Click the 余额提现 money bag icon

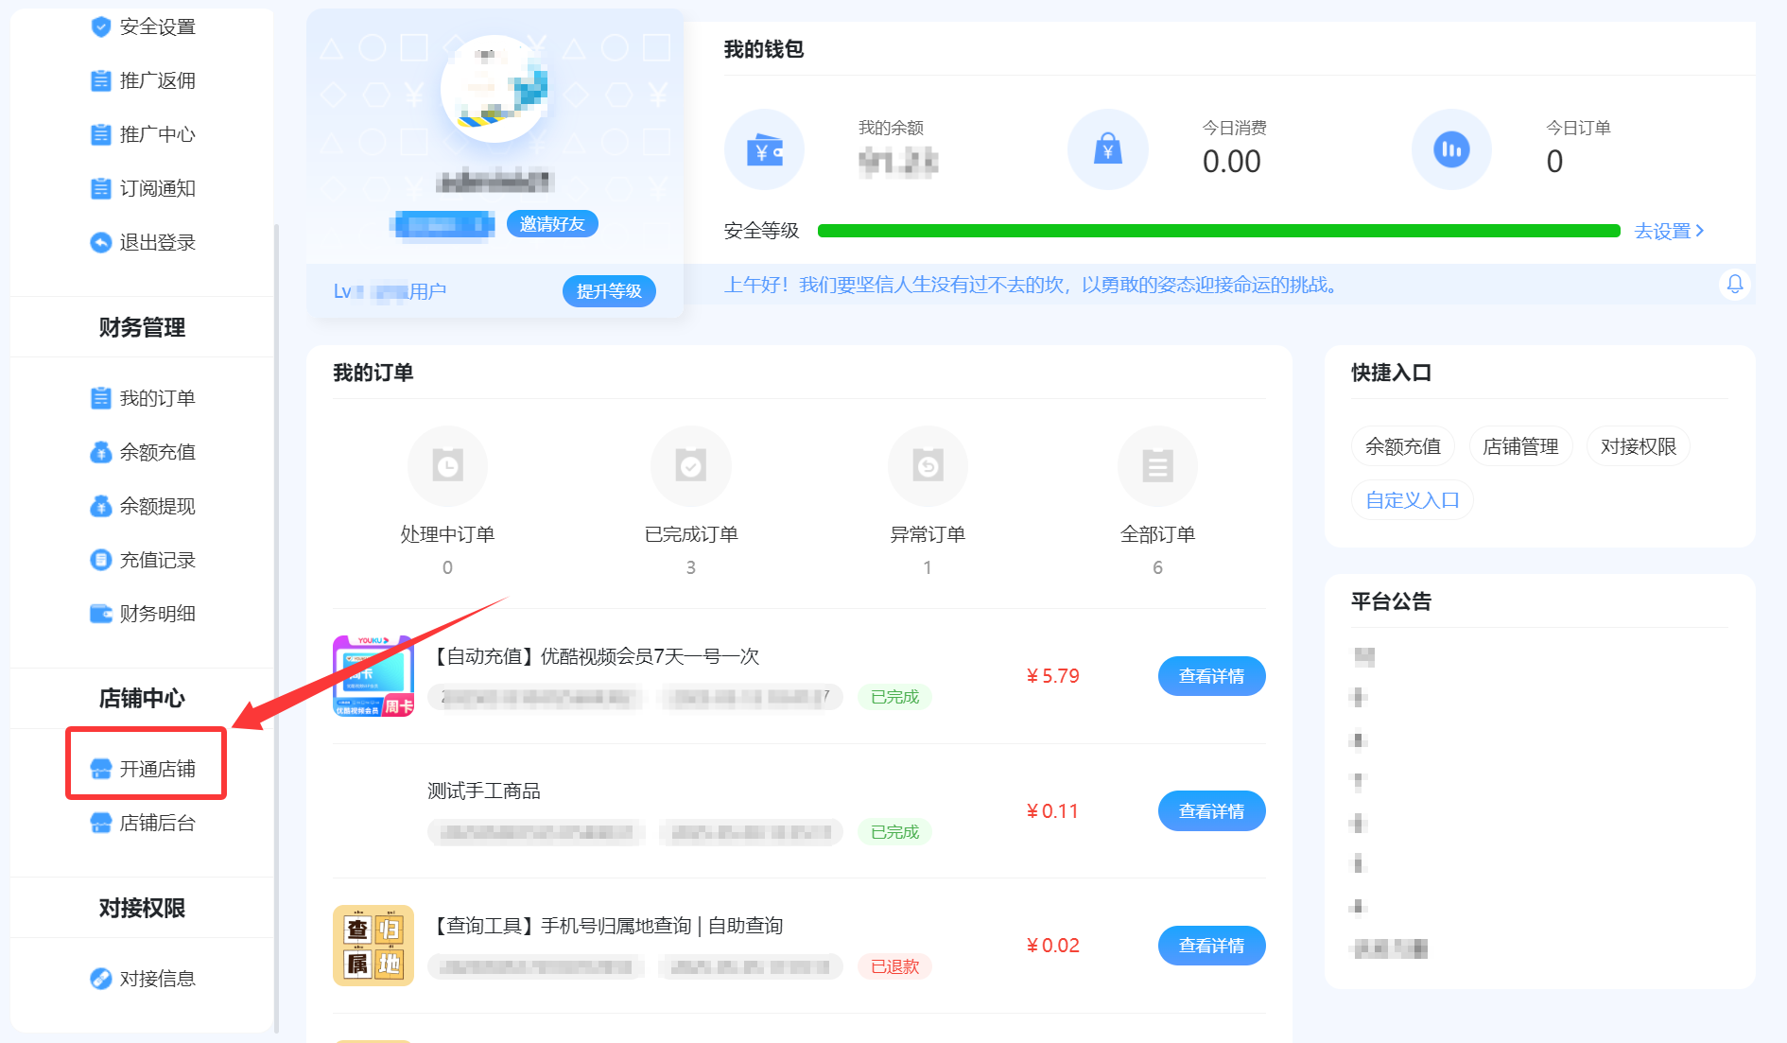(x=101, y=506)
